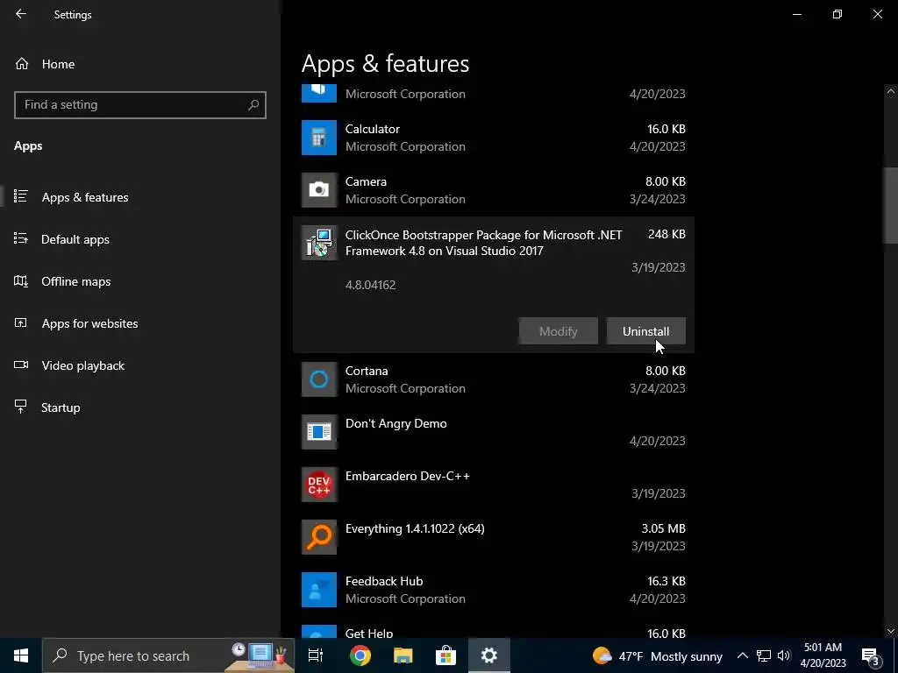This screenshot has height=673, width=898.
Task: Click the Settings gear on the taskbar
Action: (x=489, y=655)
